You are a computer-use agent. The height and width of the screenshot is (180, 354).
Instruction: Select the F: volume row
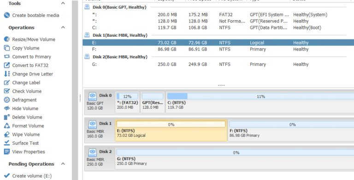pos(218,49)
